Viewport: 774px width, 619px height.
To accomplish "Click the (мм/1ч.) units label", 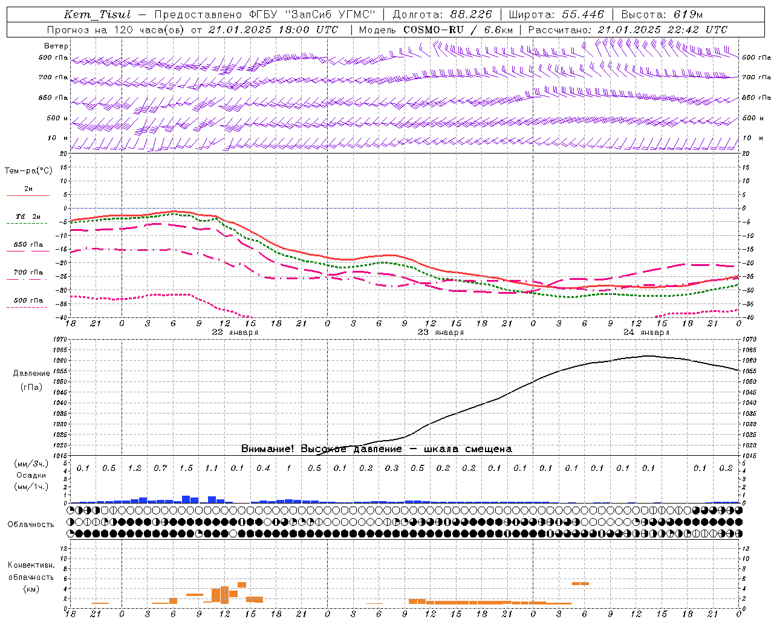I will 31,487.
